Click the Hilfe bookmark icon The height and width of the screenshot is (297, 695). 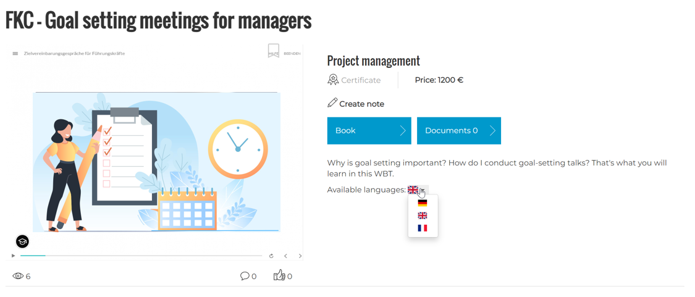point(274,51)
